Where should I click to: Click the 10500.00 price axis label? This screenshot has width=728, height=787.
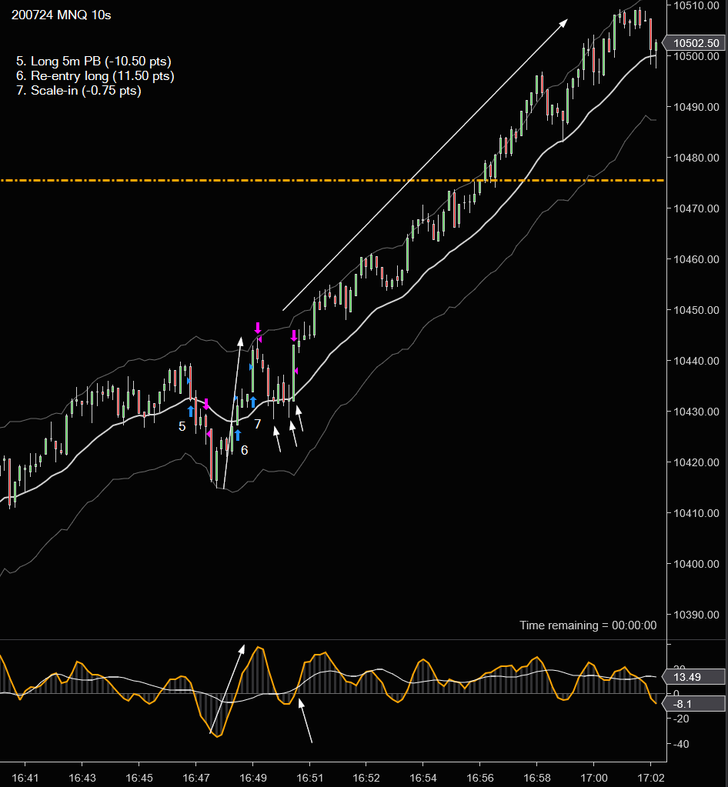click(x=696, y=56)
